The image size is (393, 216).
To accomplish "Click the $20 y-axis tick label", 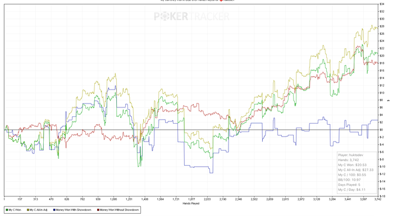I will (382, 56).
